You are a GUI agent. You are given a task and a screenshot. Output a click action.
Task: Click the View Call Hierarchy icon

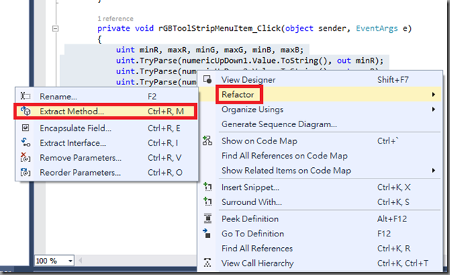click(x=207, y=263)
